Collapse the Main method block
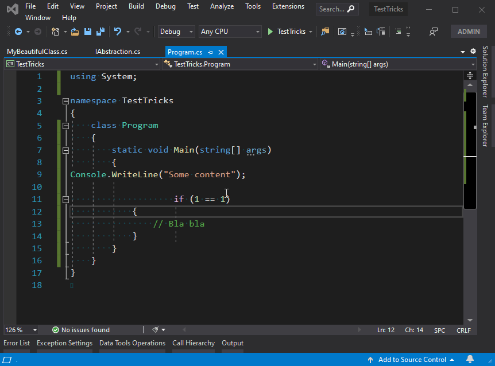Viewport: 495px width, 366px height. point(65,150)
